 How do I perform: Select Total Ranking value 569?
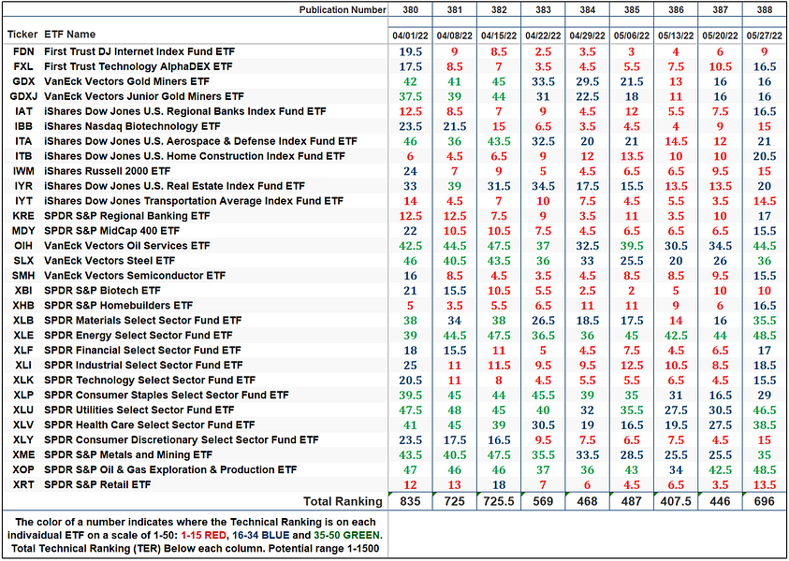(x=543, y=501)
